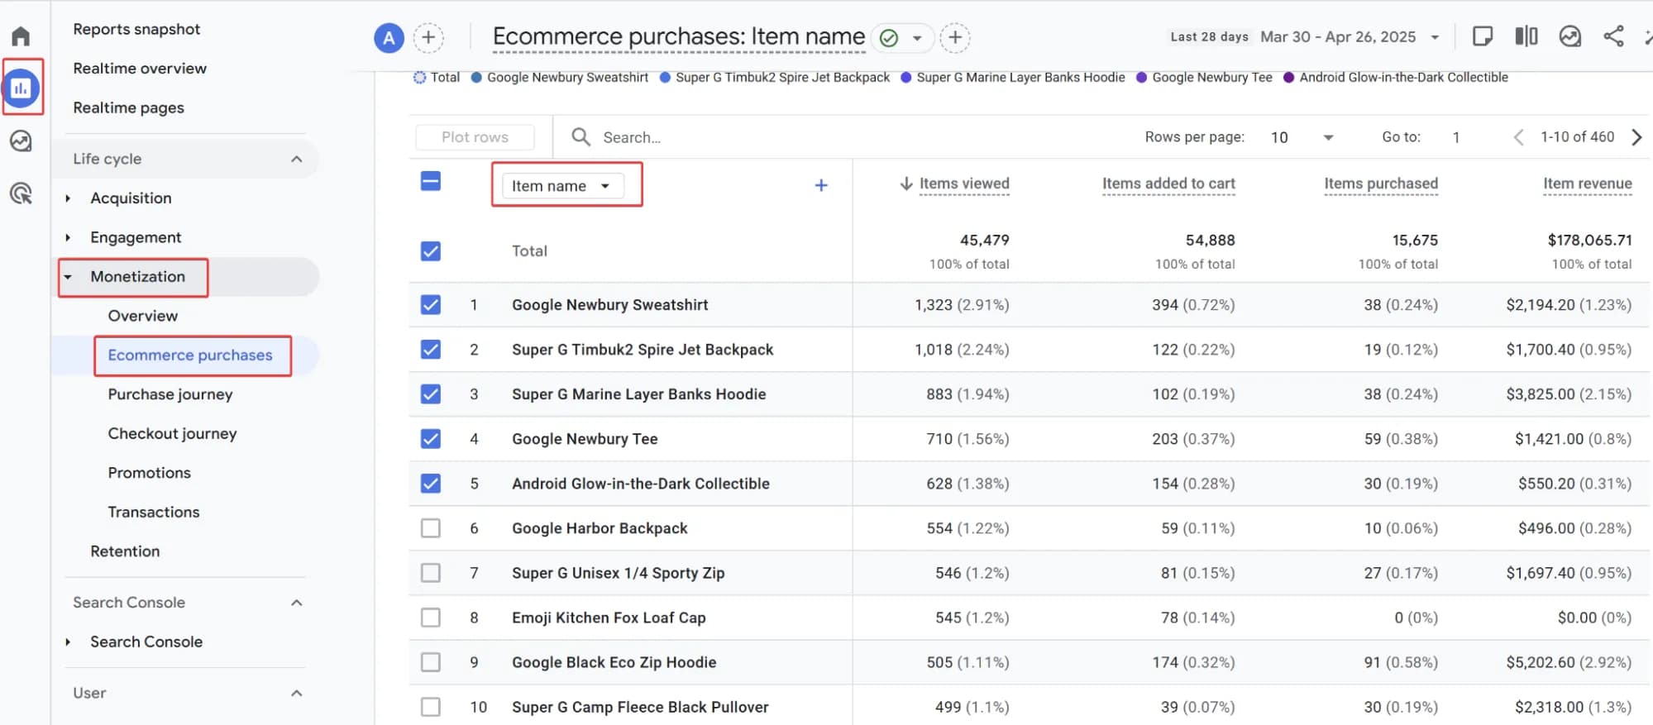Collapse the Monetization menu group
Screen dimensions: 1653x725
68,277
